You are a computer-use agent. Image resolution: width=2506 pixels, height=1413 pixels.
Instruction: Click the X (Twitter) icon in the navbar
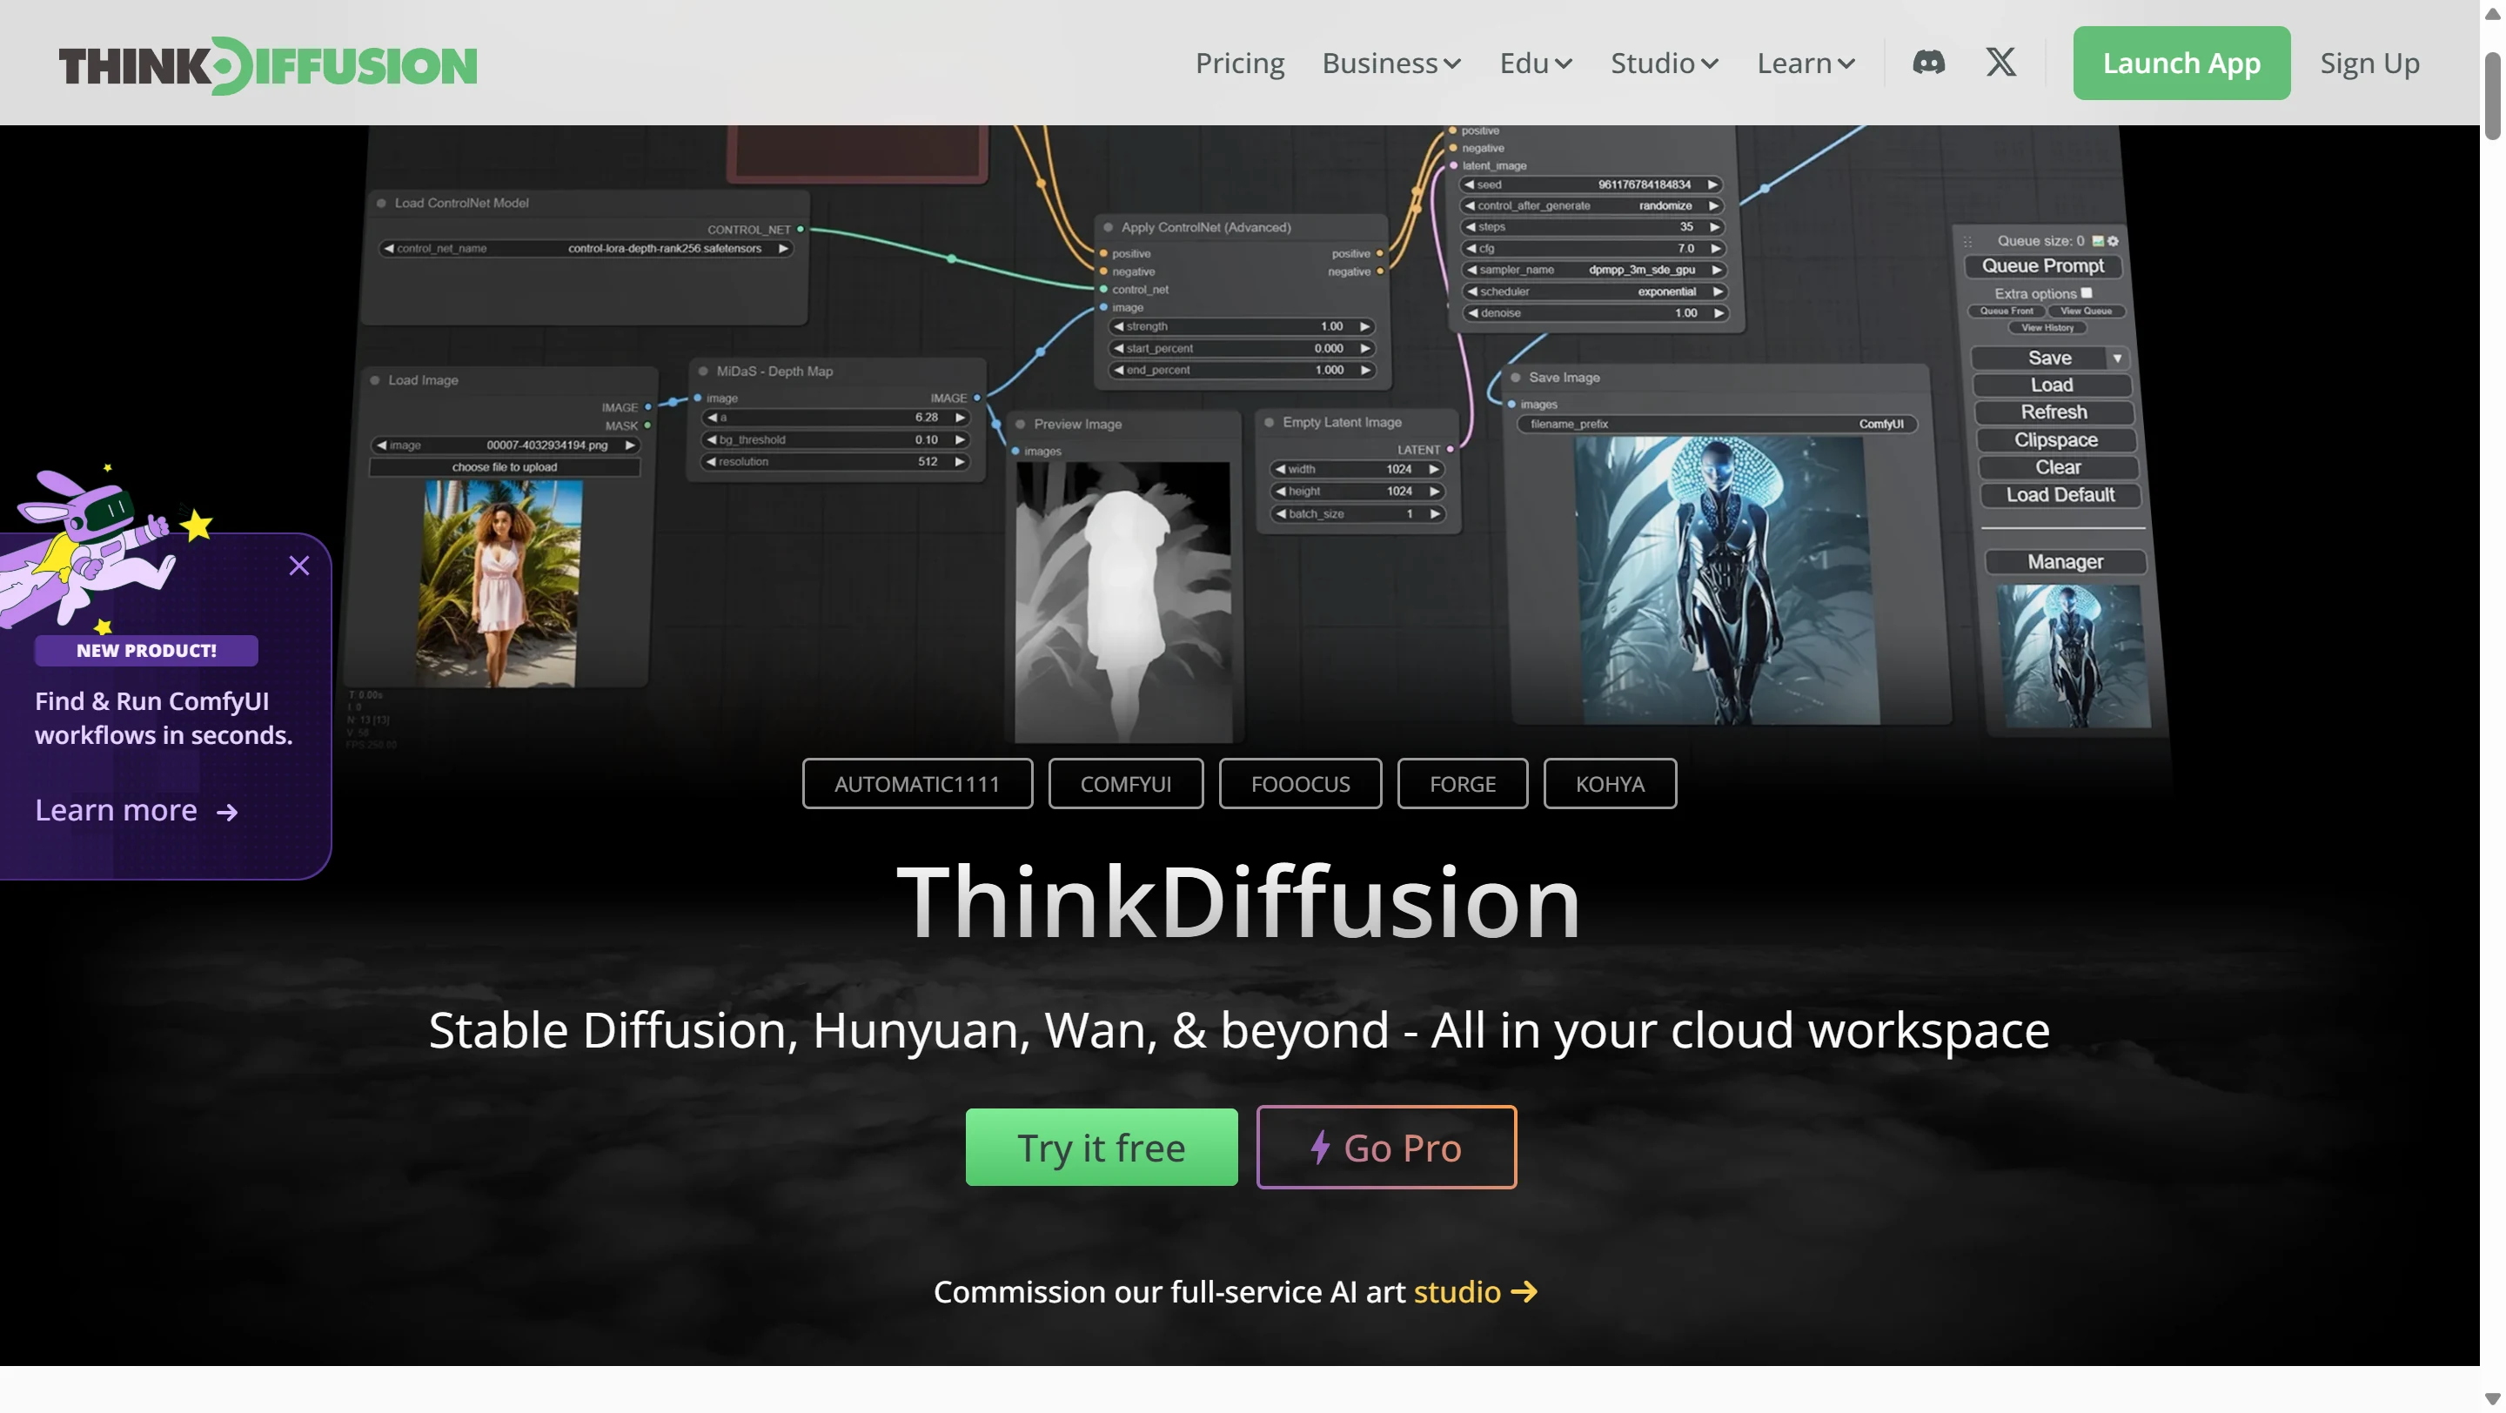[2000, 63]
